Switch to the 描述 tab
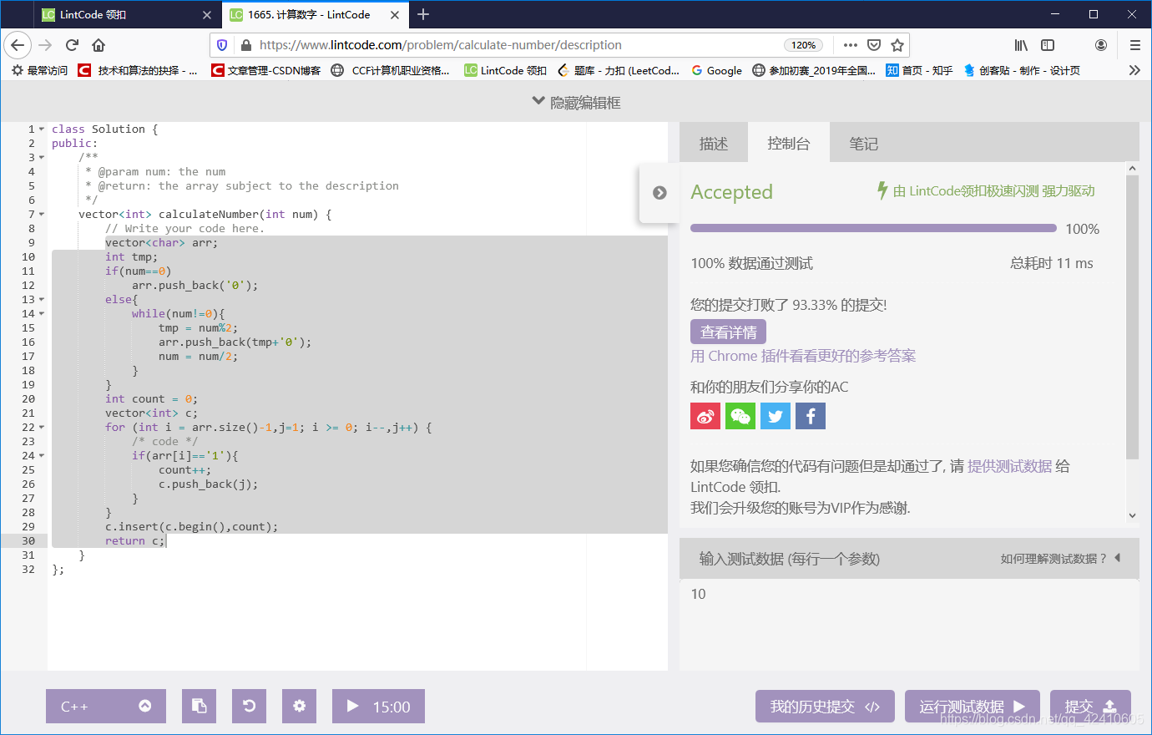The height and width of the screenshot is (735, 1152). tap(714, 143)
